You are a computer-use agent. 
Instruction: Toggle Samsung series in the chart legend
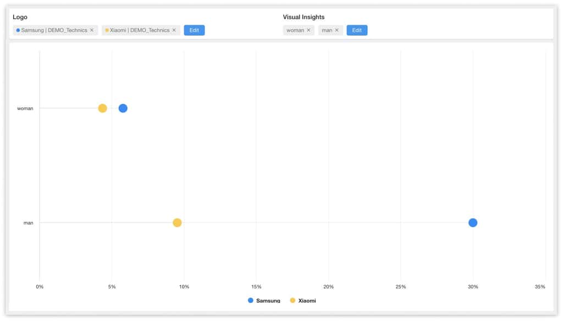[264, 301]
